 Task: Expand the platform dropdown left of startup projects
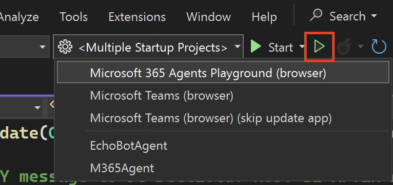pos(43,47)
